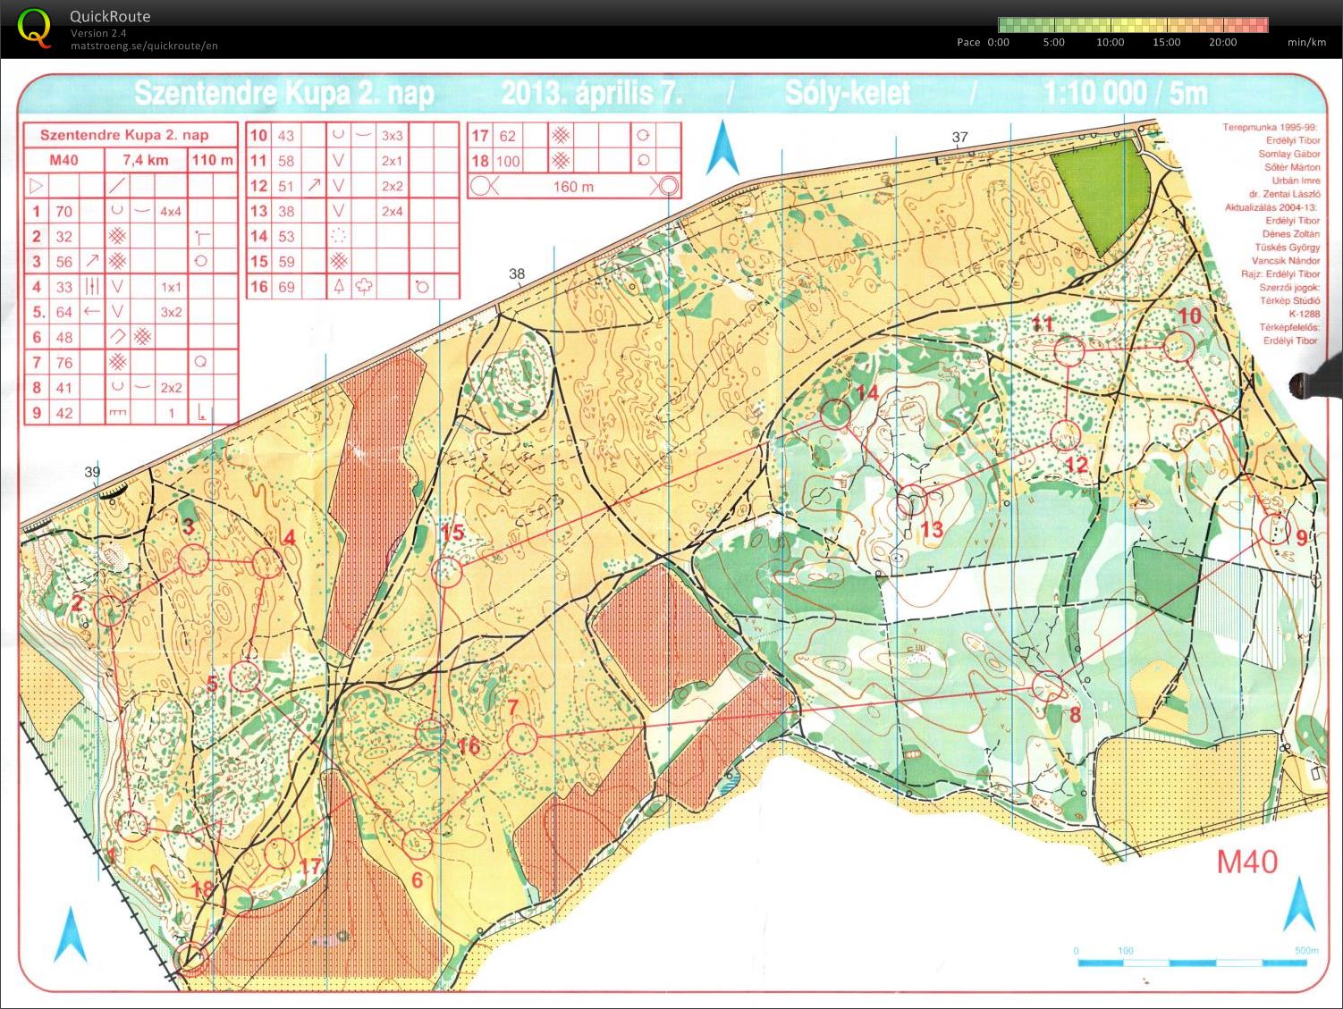Click control code '100' for control 18
This screenshot has width=1343, height=1009.
click(508, 161)
